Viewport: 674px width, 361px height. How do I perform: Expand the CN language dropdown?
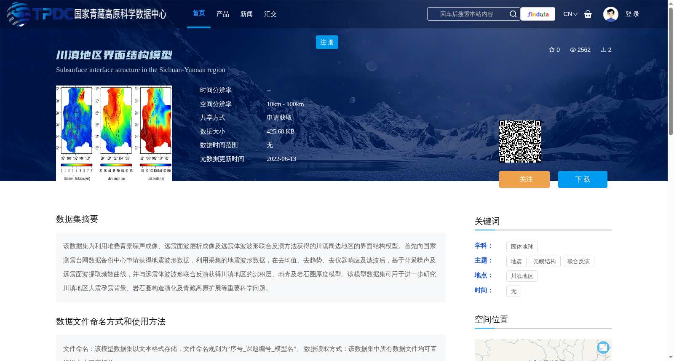(x=570, y=14)
